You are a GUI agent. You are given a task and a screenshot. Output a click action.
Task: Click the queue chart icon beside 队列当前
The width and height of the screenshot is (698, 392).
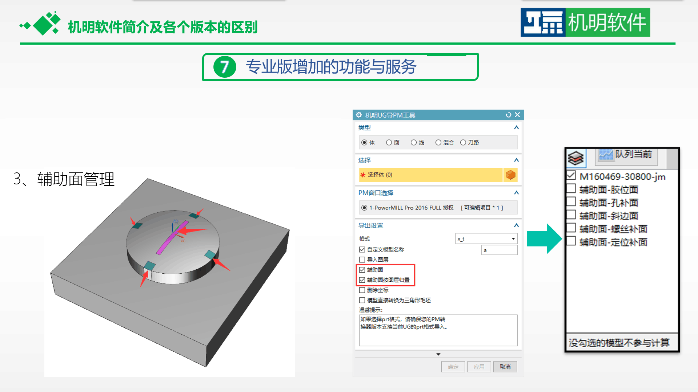pyautogui.click(x=606, y=155)
